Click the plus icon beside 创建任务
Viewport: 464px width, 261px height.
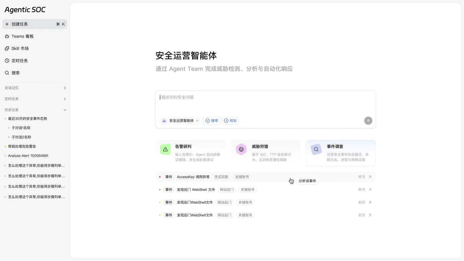[7, 24]
